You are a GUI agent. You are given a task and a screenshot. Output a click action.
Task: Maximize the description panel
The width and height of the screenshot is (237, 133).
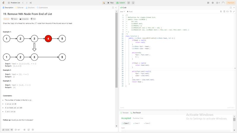pos(113,8)
